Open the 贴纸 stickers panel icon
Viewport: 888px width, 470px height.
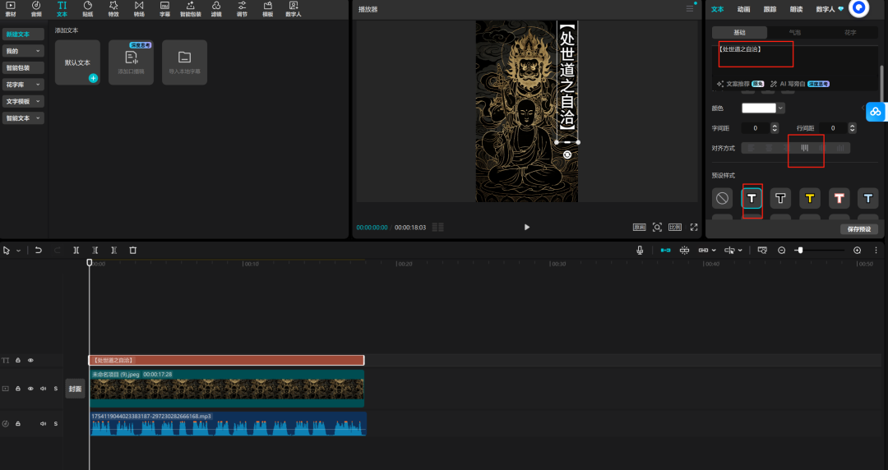88,8
